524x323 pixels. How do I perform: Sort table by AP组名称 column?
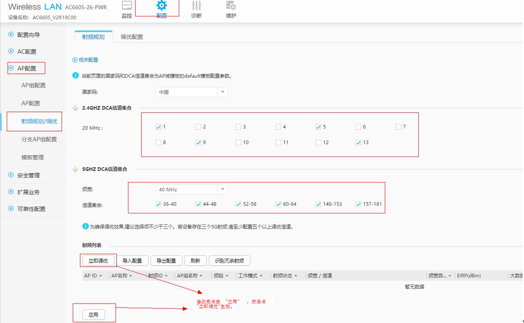pyautogui.click(x=190, y=276)
